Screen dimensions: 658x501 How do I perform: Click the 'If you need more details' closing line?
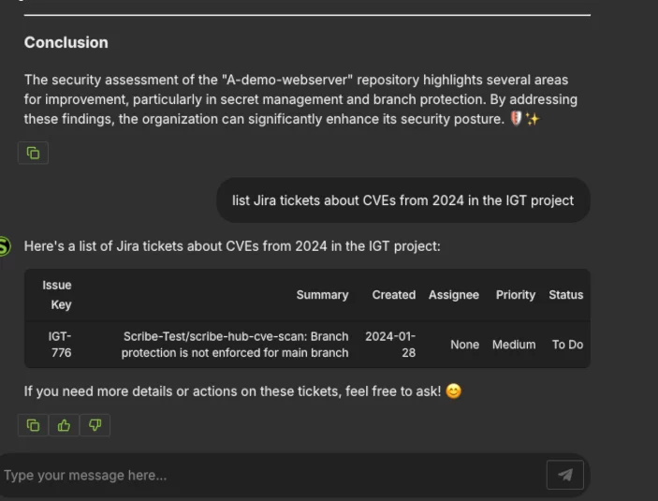[242, 391]
